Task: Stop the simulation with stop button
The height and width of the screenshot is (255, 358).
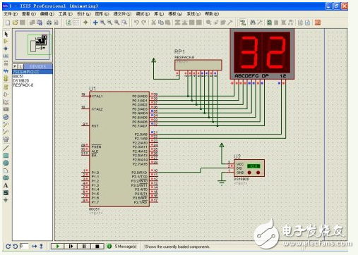Action: [x=97, y=247]
